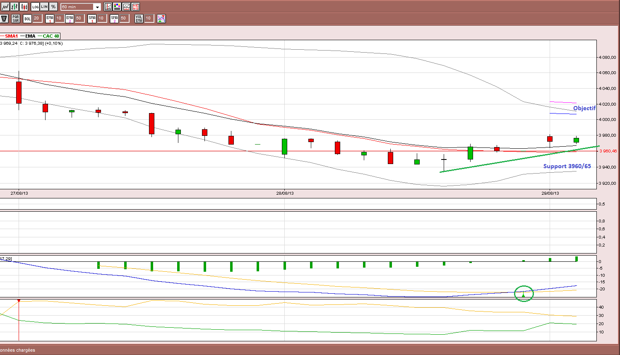
Task: Click the 28/08/13 date label
Action: point(285,193)
